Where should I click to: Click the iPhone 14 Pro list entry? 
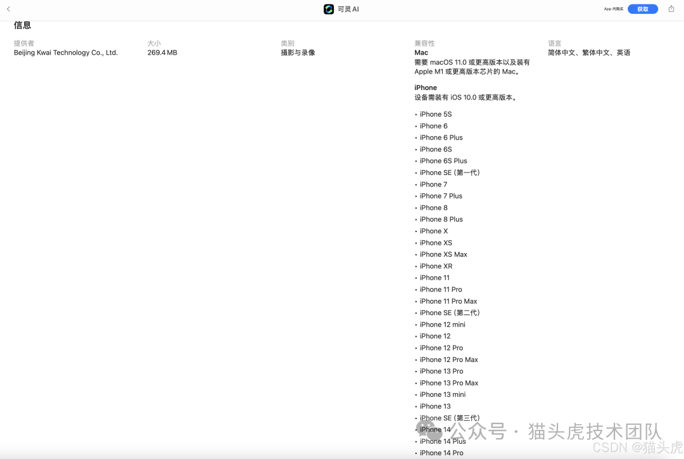click(x=441, y=453)
